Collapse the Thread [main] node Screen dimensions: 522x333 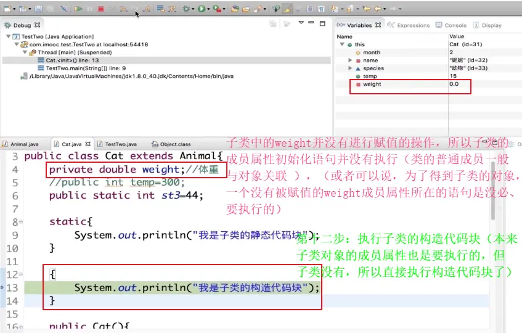click(x=25, y=53)
